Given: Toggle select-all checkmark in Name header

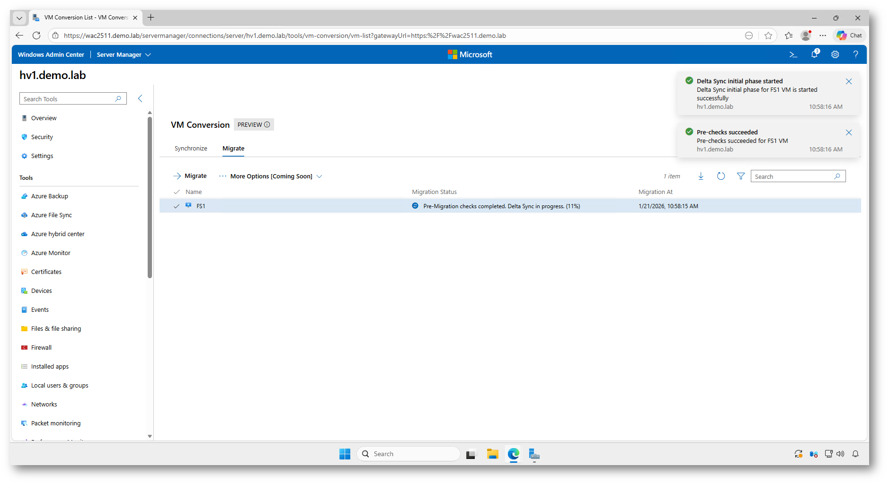Looking at the screenshot, I should [177, 192].
